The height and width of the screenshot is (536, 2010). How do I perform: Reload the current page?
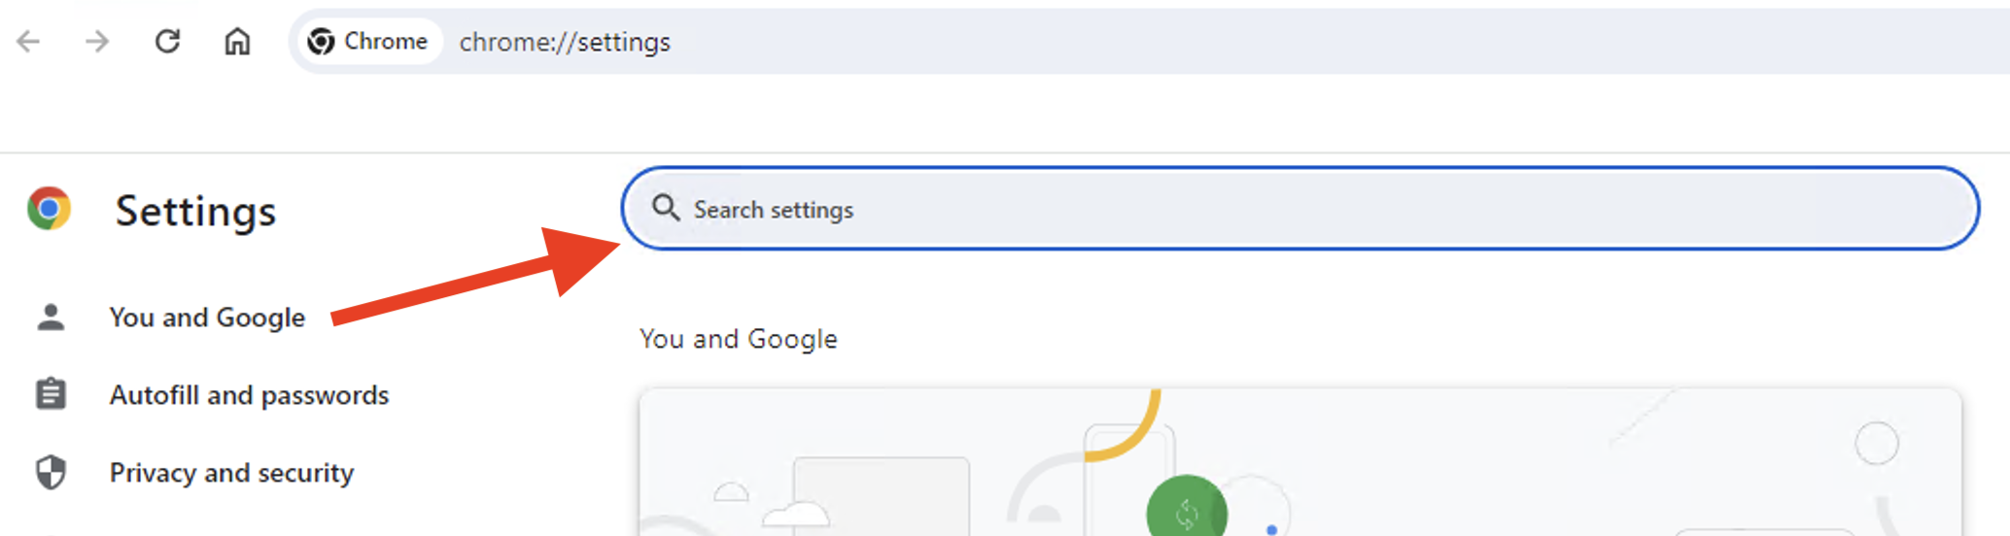pyautogui.click(x=167, y=42)
